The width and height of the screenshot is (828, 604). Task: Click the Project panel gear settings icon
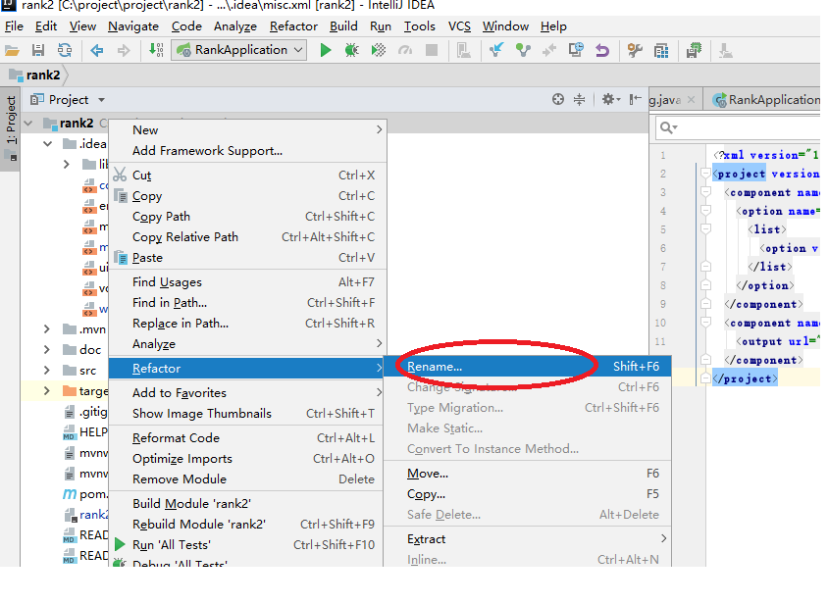coord(611,99)
